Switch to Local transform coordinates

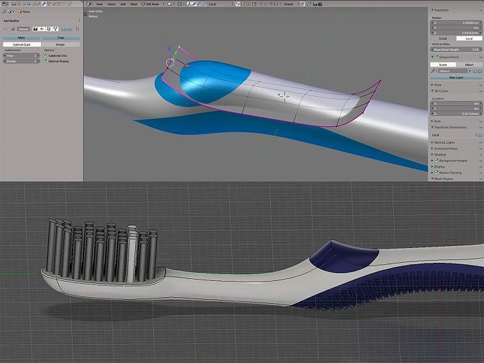click(x=469, y=38)
